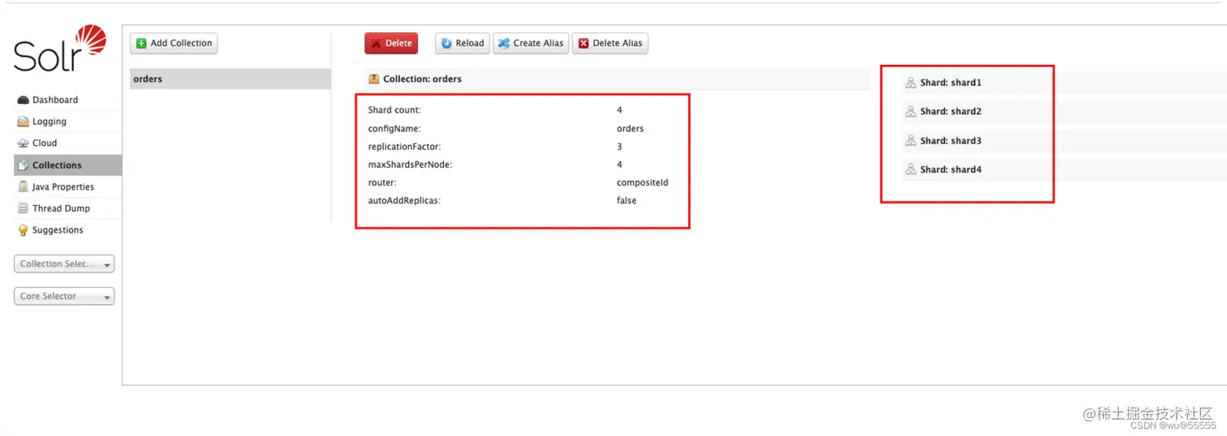
Task: Click the green plus icon of Add Collection
Action: pos(141,44)
